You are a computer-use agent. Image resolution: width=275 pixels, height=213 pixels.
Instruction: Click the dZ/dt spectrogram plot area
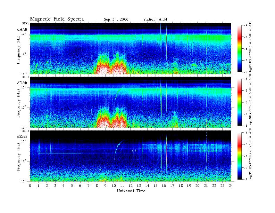(131, 156)
